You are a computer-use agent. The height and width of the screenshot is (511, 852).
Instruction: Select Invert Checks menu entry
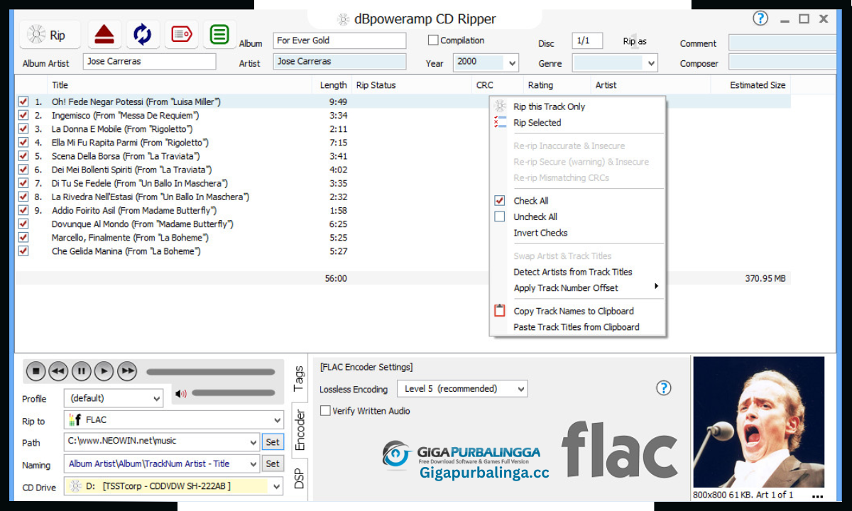pyautogui.click(x=540, y=233)
